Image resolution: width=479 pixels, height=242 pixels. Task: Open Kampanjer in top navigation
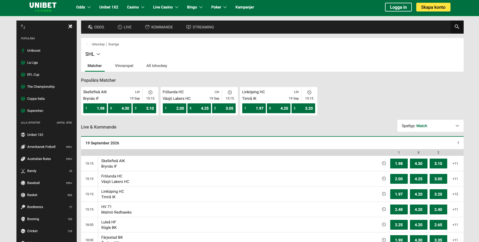coord(245,7)
